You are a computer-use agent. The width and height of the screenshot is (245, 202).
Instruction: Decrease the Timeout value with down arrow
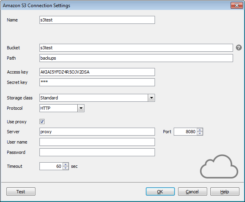click(x=65, y=168)
